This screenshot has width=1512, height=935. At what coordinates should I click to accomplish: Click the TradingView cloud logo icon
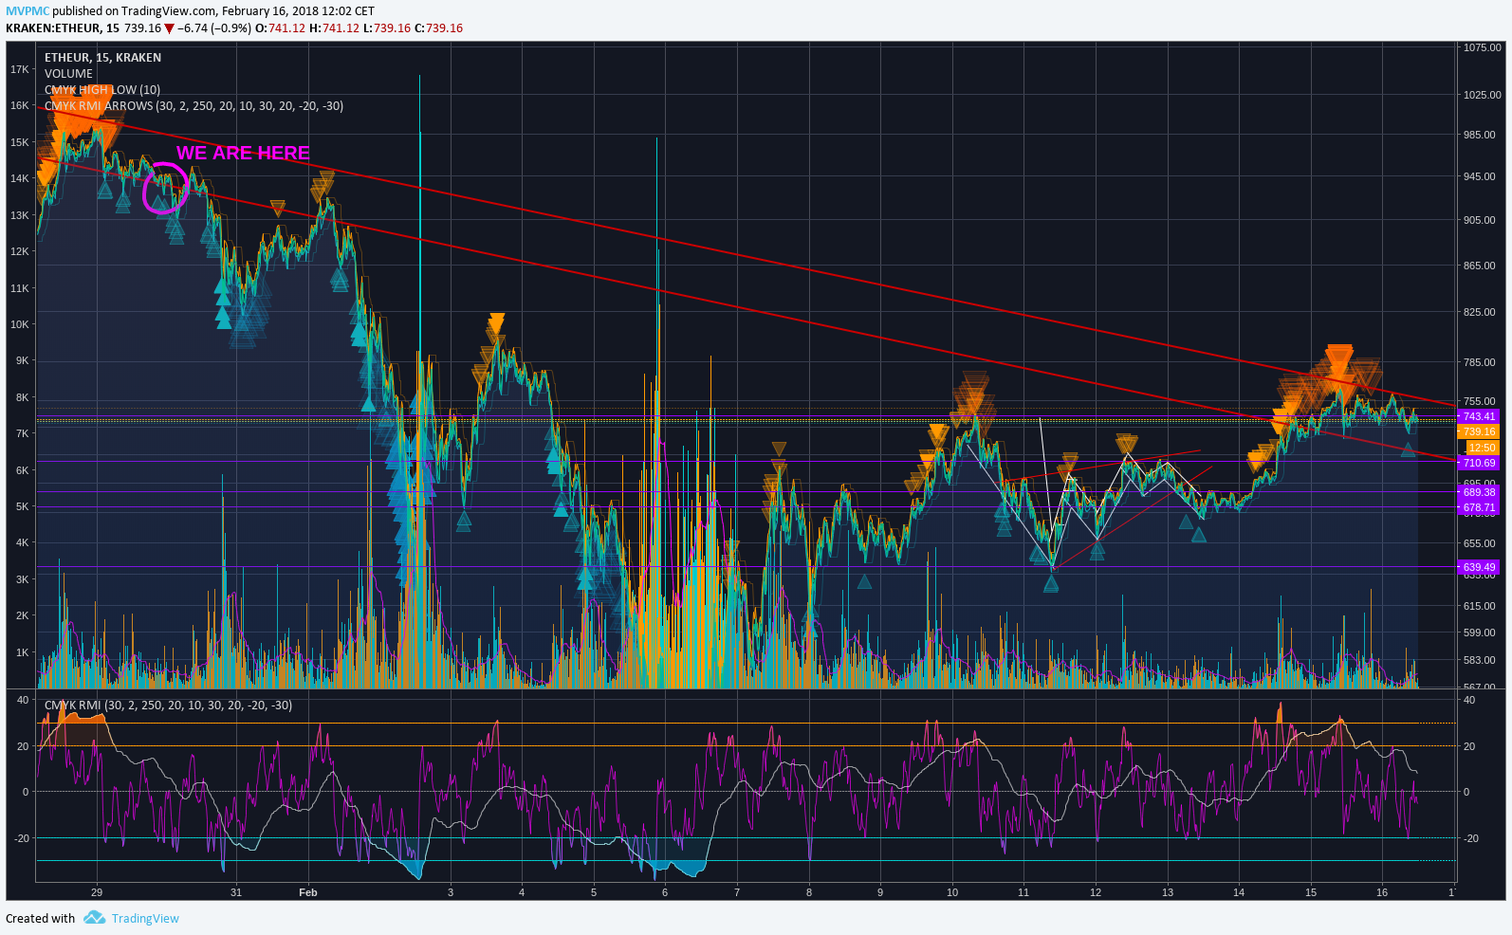pos(94,917)
